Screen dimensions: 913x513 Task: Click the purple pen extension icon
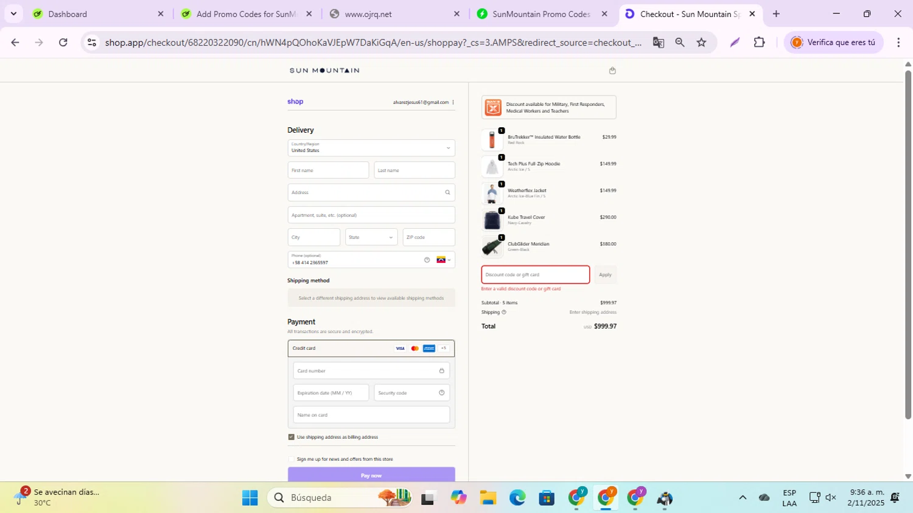[735, 42]
